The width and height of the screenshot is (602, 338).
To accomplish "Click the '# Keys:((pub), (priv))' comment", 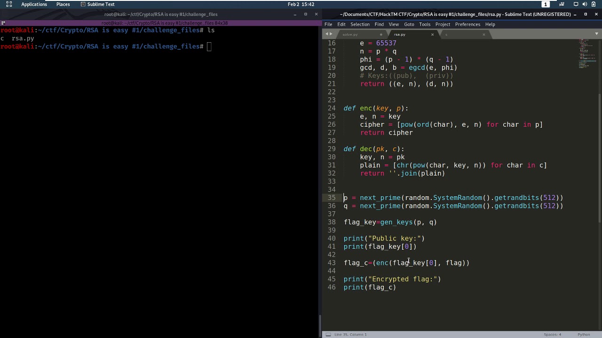I will click(x=406, y=76).
